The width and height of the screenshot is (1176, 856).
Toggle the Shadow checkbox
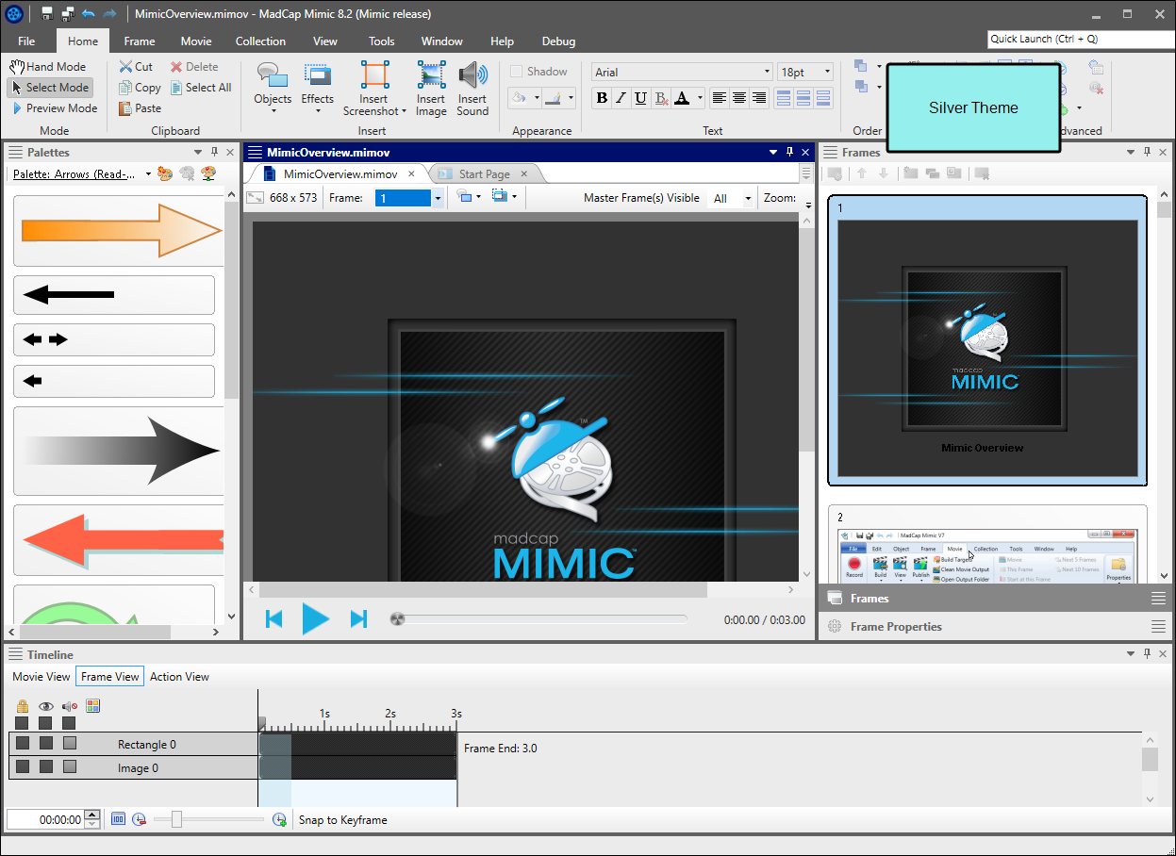[516, 72]
